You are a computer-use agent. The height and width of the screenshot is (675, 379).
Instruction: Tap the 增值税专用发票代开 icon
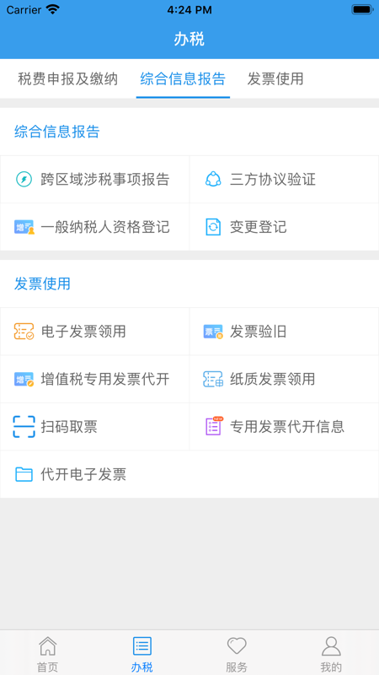click(24, 379)
